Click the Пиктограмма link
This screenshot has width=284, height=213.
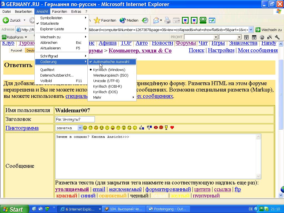(x=22, y=128)
